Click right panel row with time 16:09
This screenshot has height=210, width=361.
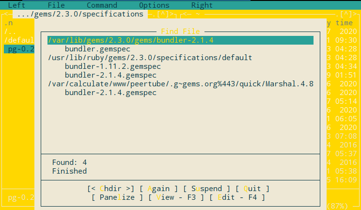pos(342,180)
